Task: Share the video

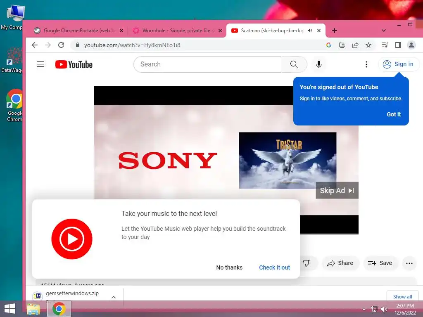Action: coord(340,263)
